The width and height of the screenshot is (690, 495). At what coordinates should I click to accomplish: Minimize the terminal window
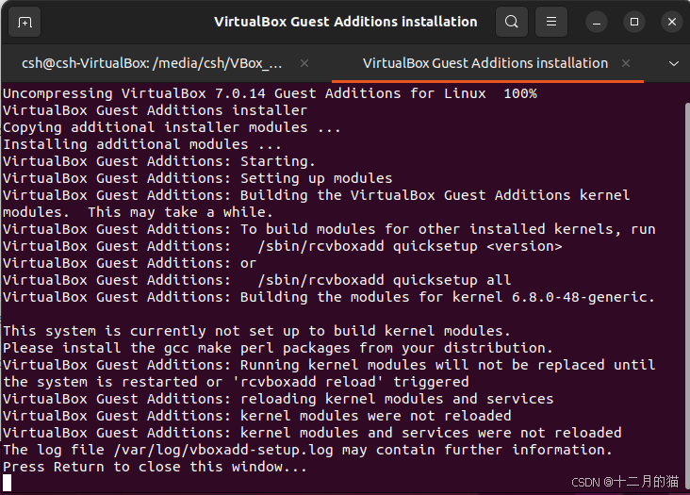coord(597,22)
